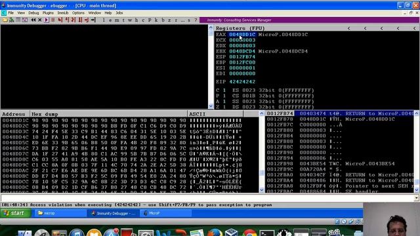Image resolution: width=420 pixels, height=236 pixels.
Task: Show Executable modules with 'e' button
Action: click(x=110, y=20)
